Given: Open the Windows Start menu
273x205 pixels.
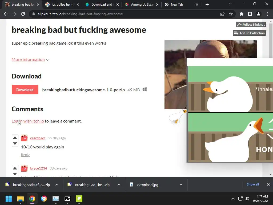Looking at the screenshot, I should (9, 199).
